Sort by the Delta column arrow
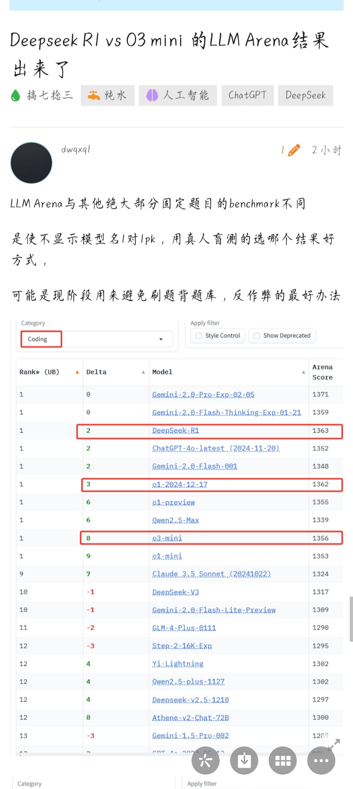353x789 pixels. pos(143,372)
